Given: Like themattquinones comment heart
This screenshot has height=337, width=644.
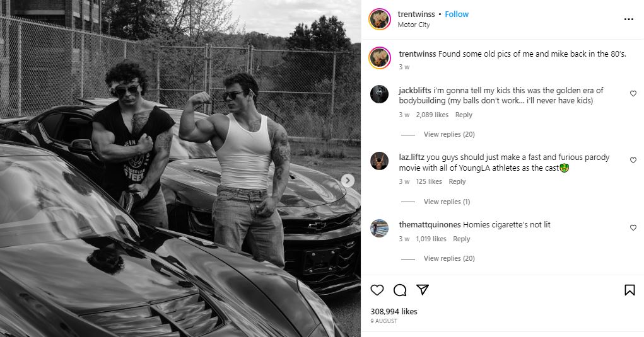Looking at the screenshot, I should 633,228.
